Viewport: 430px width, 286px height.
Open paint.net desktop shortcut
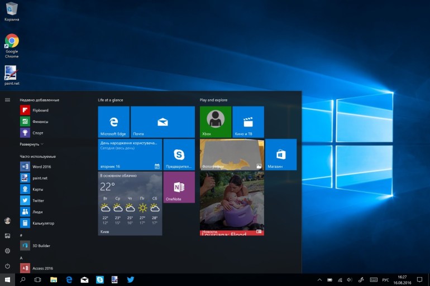12,75
